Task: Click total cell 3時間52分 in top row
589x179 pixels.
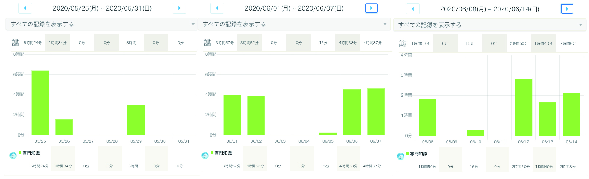Action: [250, 43]
